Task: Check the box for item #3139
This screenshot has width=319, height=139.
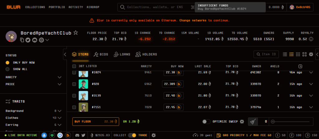Action: 74,96
